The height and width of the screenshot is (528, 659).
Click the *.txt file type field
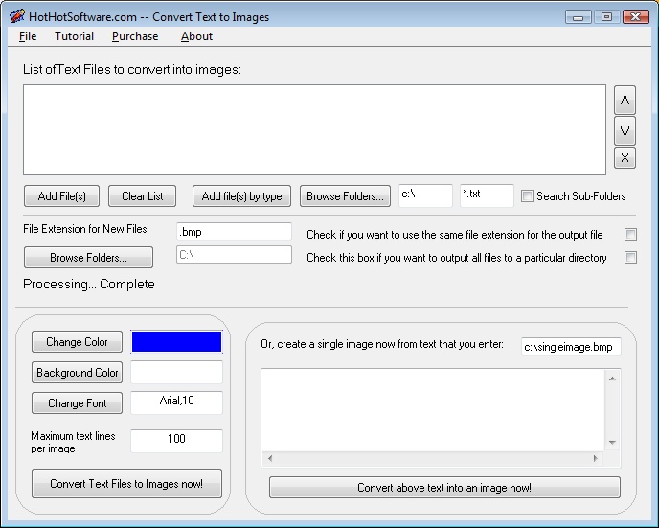(x=487, y=195)
